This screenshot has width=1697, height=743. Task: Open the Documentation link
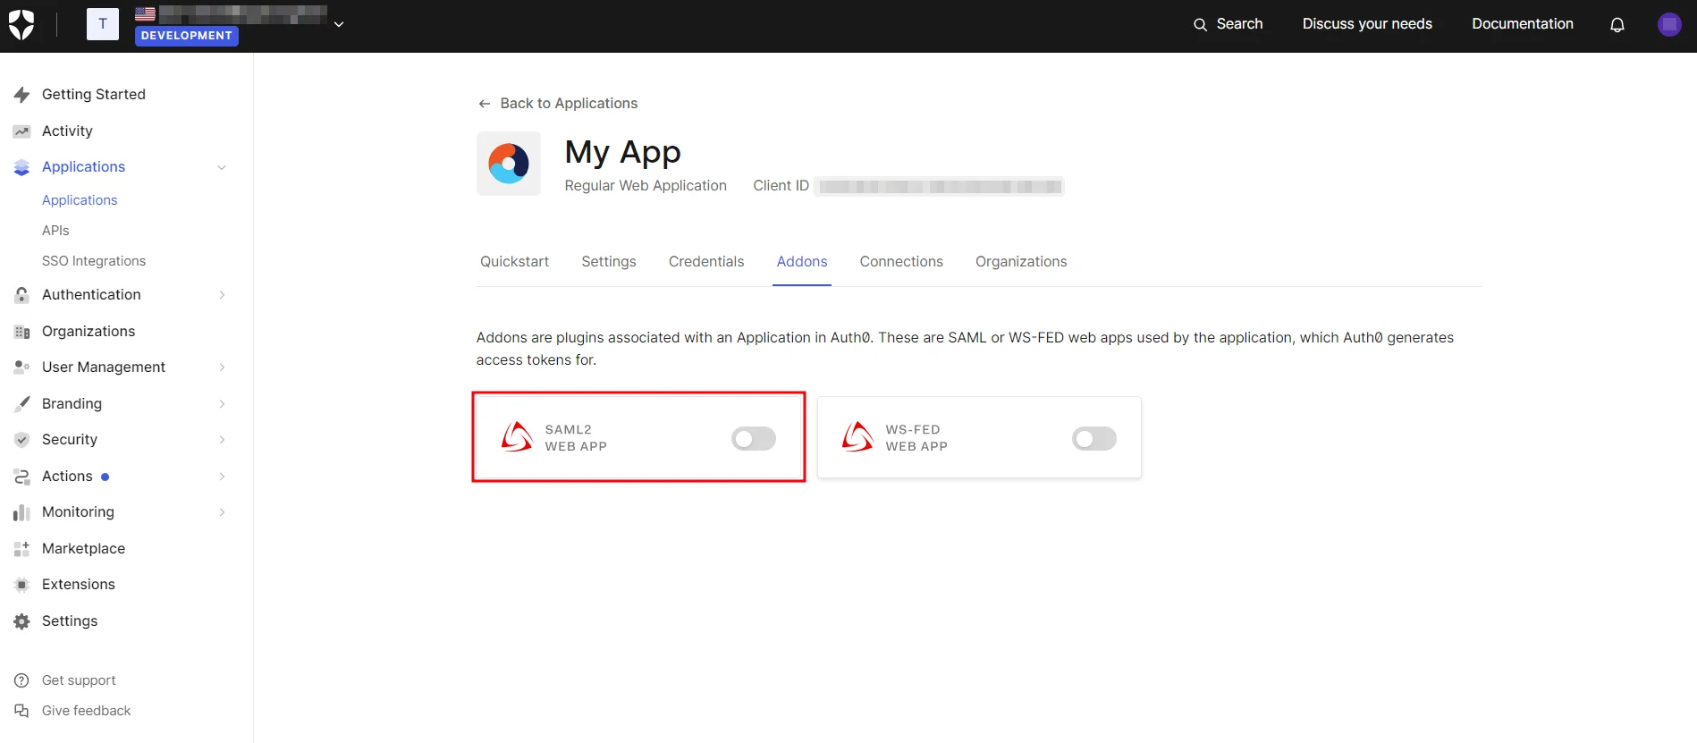1523,24
